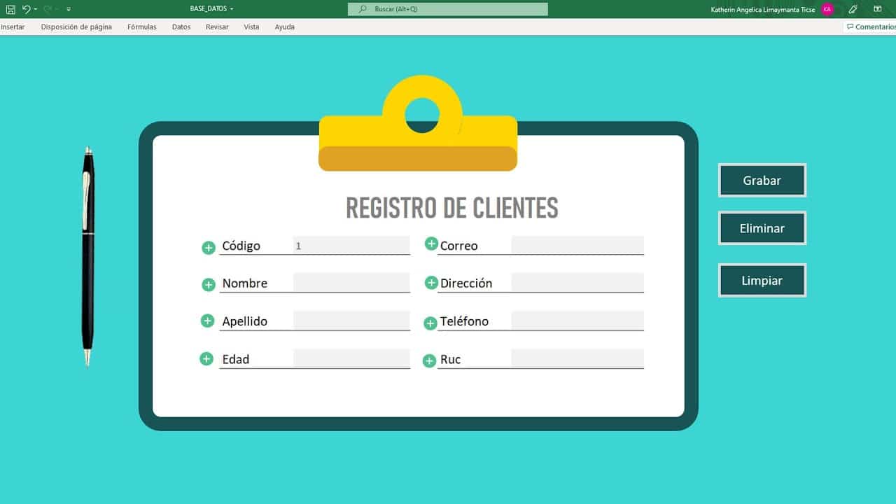Image resolution: width=896 pixels, height=504 pixels.
Task: Switch to the Datos ribbon tab
Action: (x=181, y=27)
